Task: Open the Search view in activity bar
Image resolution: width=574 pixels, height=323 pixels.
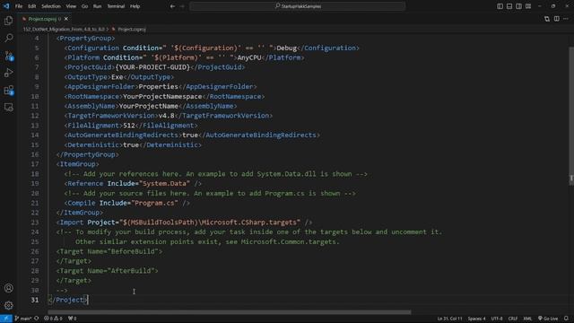Action: [8, 38]
